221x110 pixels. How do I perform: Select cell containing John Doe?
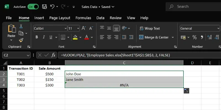tap(124, 74)
